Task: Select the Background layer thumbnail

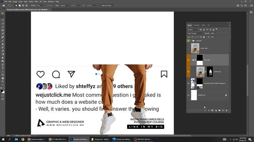Action: tap(194, 95)
